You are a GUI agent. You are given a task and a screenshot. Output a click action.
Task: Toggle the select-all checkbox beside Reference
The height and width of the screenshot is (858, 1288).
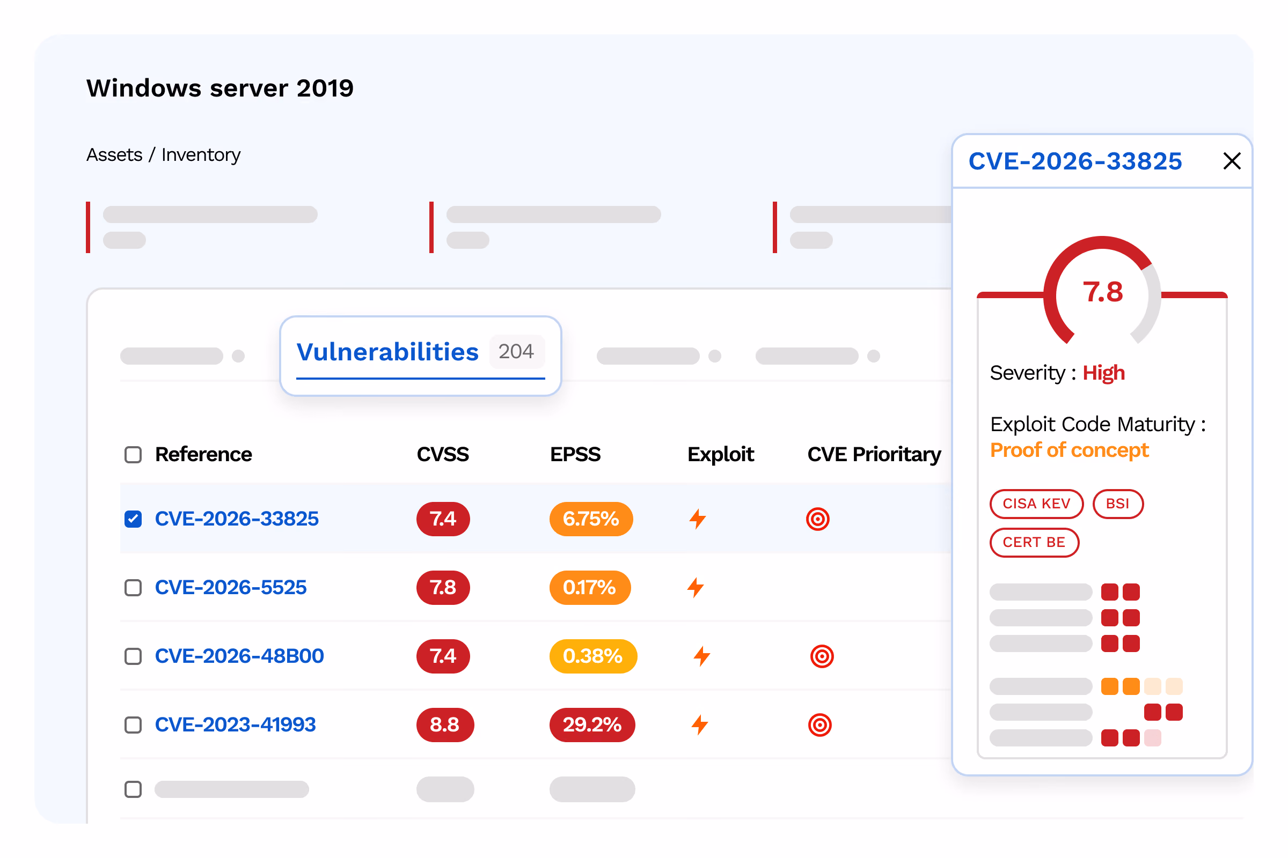pos(133,455)
